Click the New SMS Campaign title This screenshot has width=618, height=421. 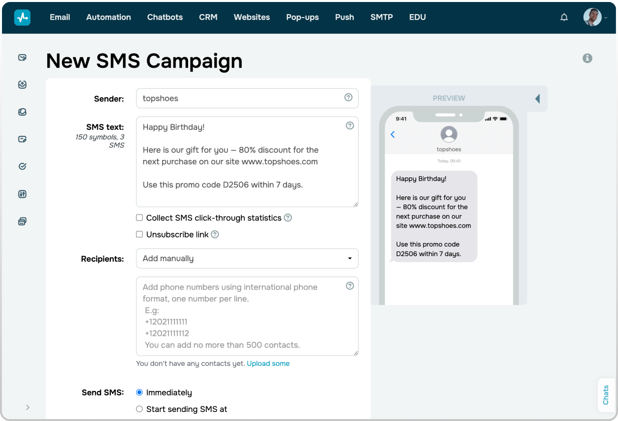(x=144, y=61)
